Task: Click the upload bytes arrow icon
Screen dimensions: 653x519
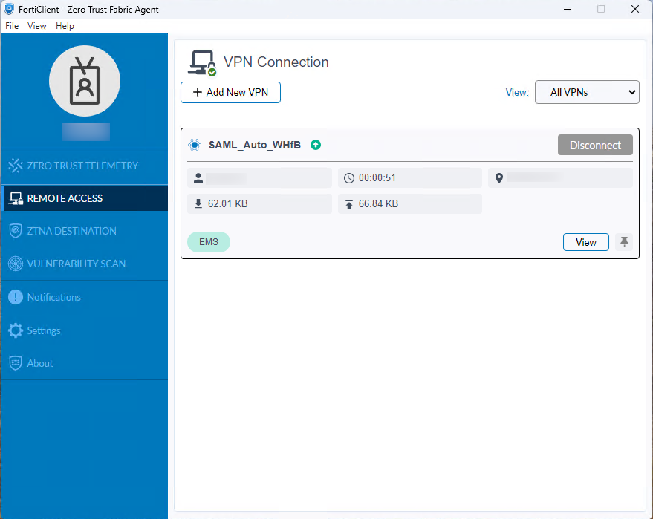Action: click(x=349, y=204)
